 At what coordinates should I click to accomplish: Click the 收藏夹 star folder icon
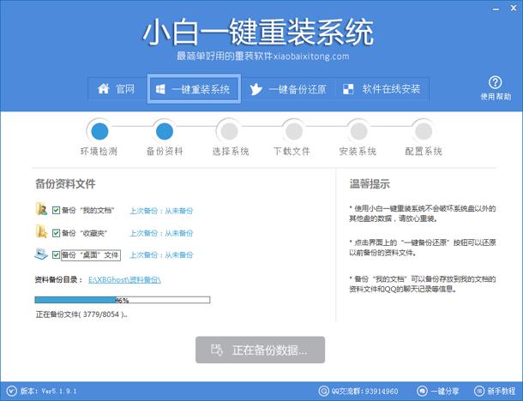(x=41, y=231)
